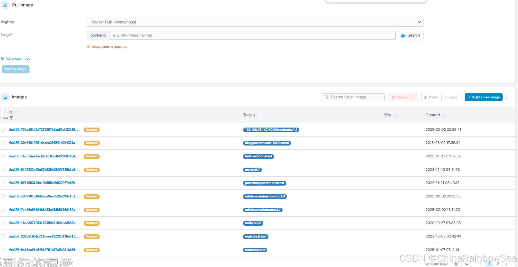This screenshot has width=518, height=267.
Task: Click the portainer/portainer:latest tag
Action: coord(265,183)
